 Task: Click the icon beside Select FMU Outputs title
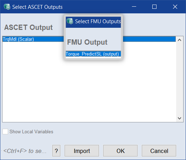coord(70,21)
